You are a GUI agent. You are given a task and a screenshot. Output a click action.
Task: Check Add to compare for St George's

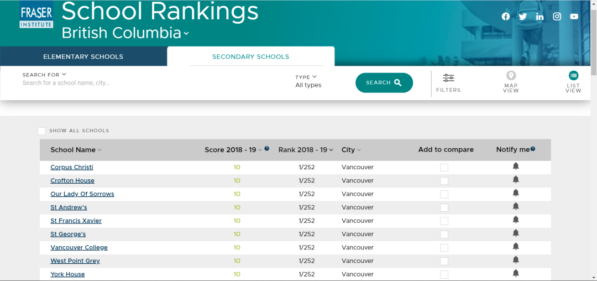click(x=444, y=235)
